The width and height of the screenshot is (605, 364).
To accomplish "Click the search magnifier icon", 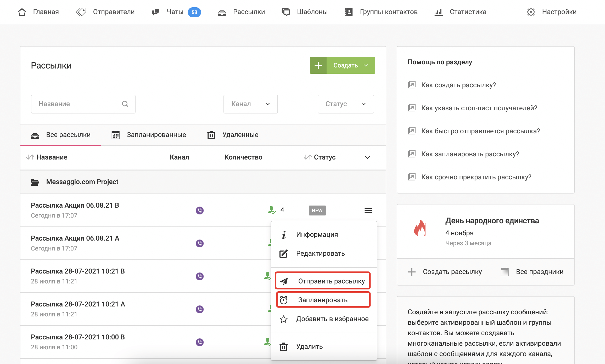I will point(125,104).
